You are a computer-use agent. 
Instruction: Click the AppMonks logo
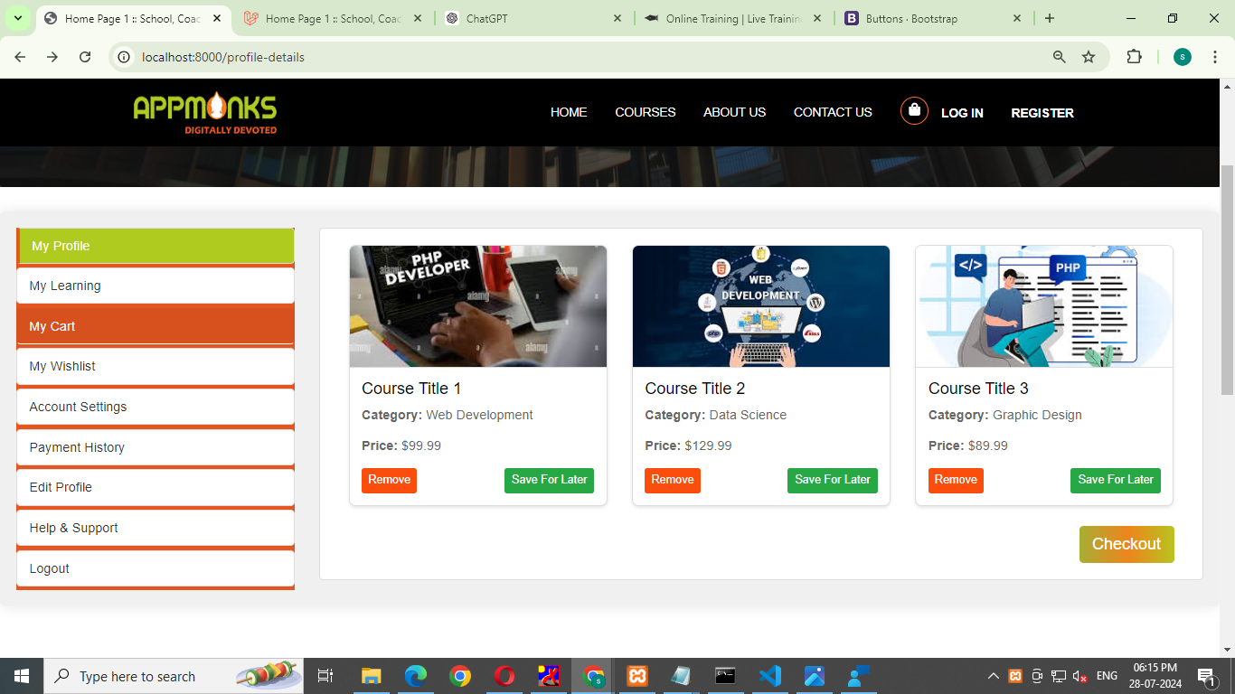[x=205, y=113]
